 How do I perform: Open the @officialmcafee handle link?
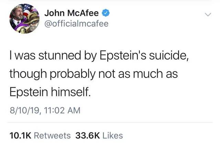click(76, 24)
